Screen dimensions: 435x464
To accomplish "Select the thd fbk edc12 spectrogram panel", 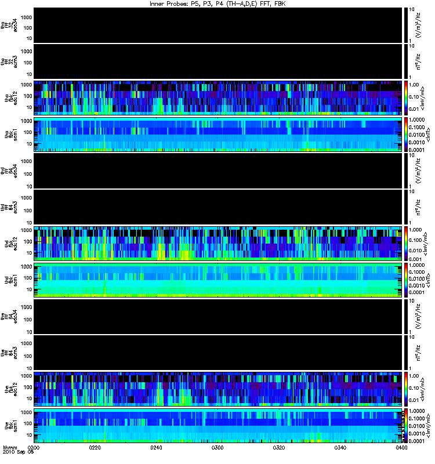I will [x=217, y=244].
